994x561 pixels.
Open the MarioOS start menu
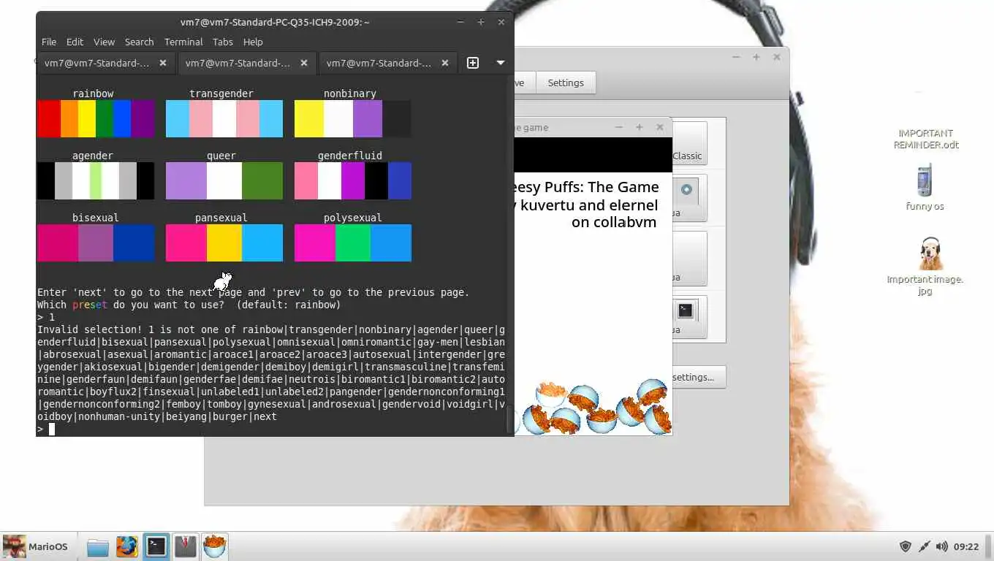tap(35, 546)
